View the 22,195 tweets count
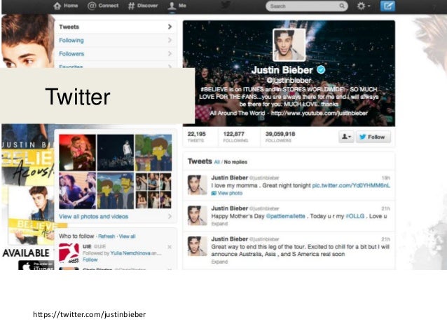 pyautogui.click(x=196, y=137)
